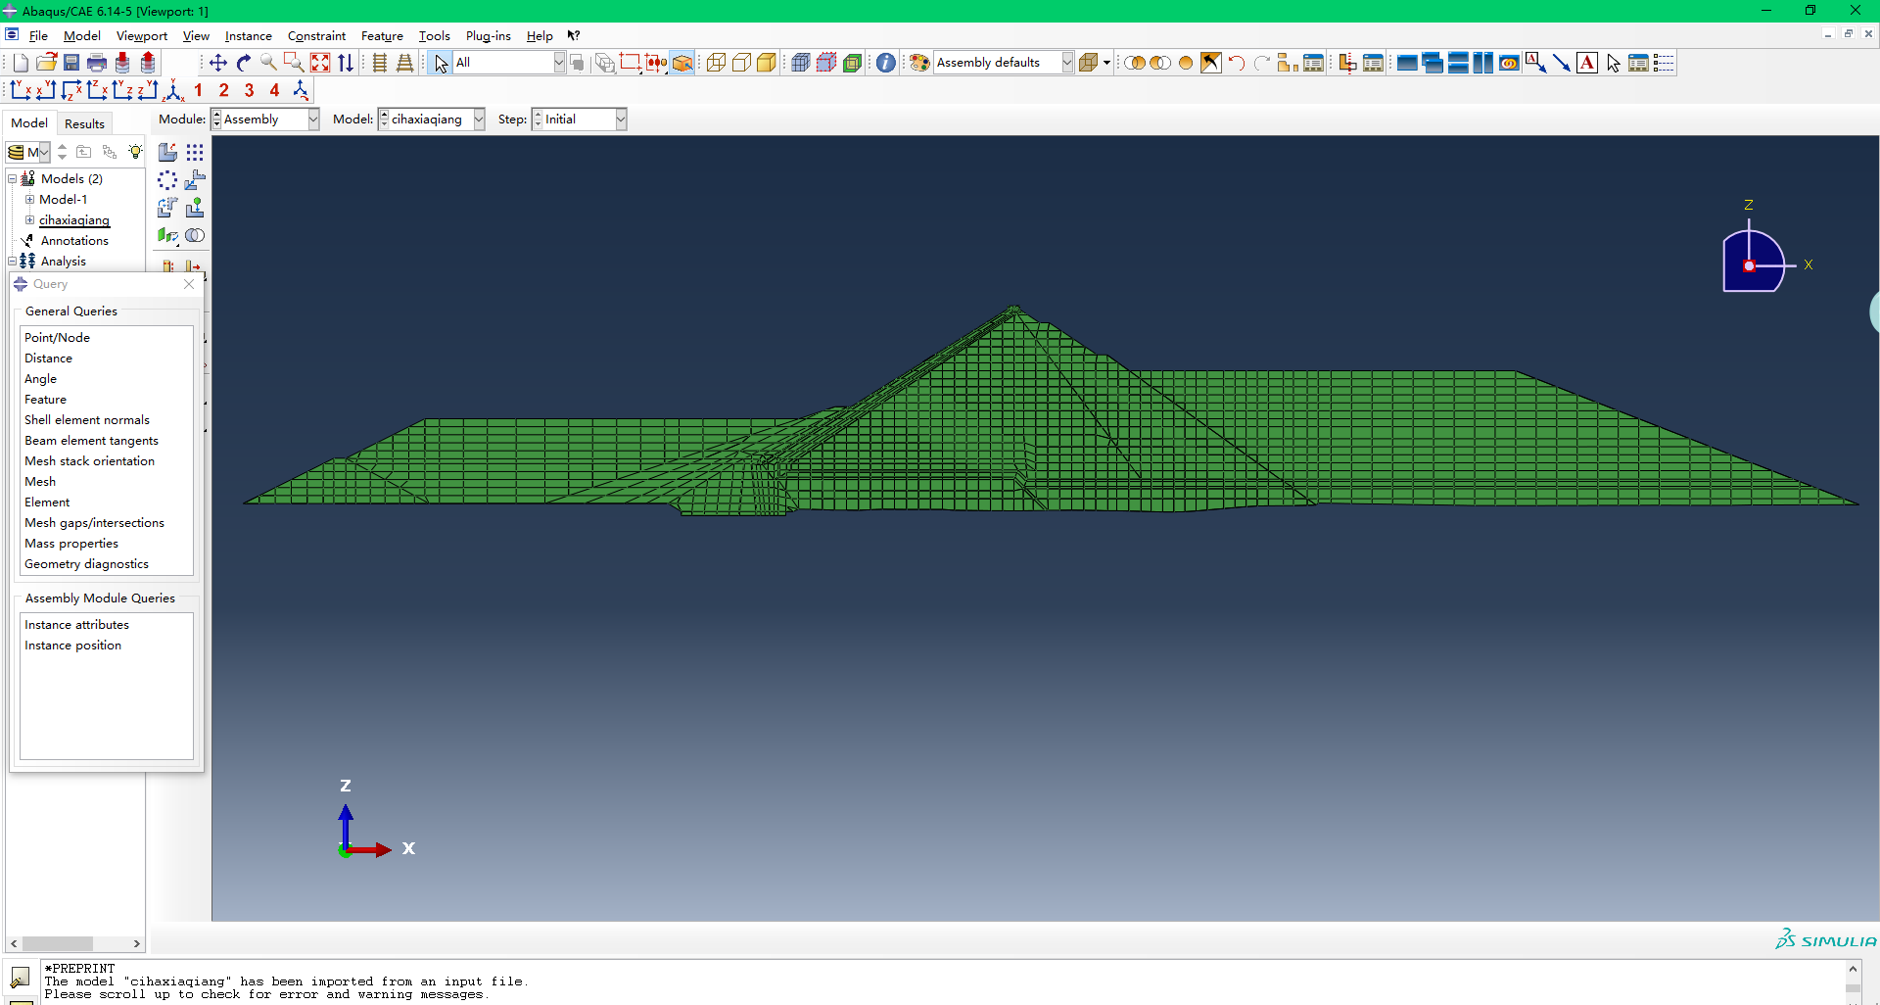The width and height of the screenshot is (1880, 1005).
Task: Click the Save Model Database icon
Action: [71, 63]
